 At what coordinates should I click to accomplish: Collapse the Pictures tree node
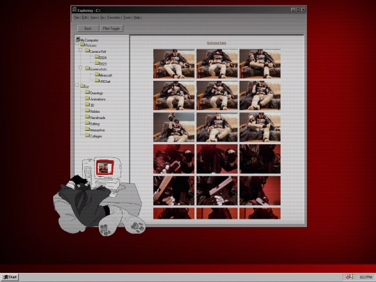point(77,44)
